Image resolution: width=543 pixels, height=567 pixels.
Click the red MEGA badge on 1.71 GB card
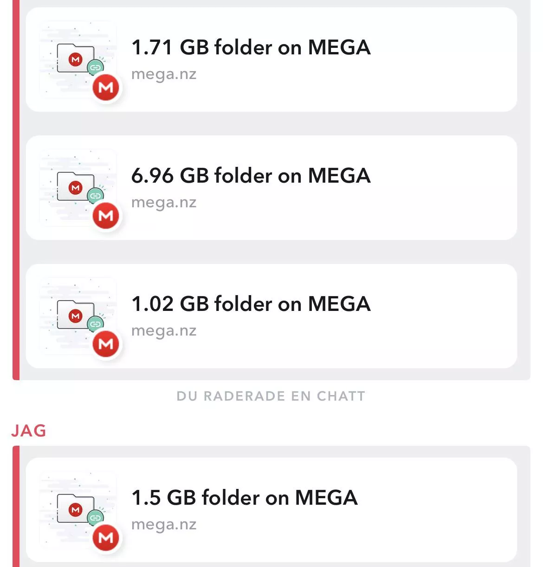click(106, 87)
